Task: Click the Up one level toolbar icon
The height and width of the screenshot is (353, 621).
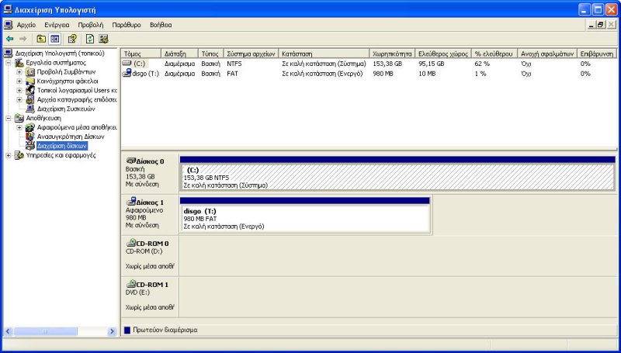Action: (41, 39)
